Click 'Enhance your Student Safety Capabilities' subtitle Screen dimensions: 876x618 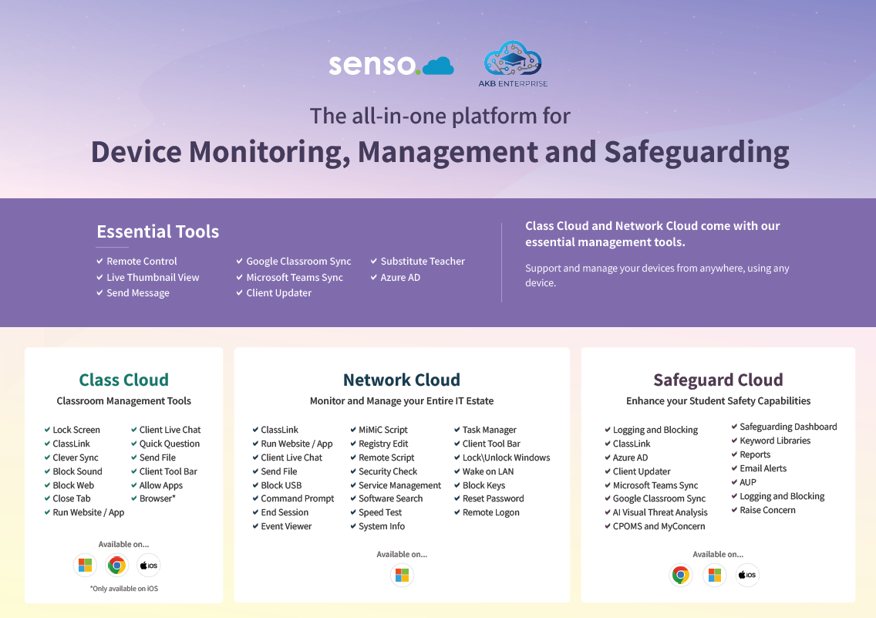click(718, 400)
